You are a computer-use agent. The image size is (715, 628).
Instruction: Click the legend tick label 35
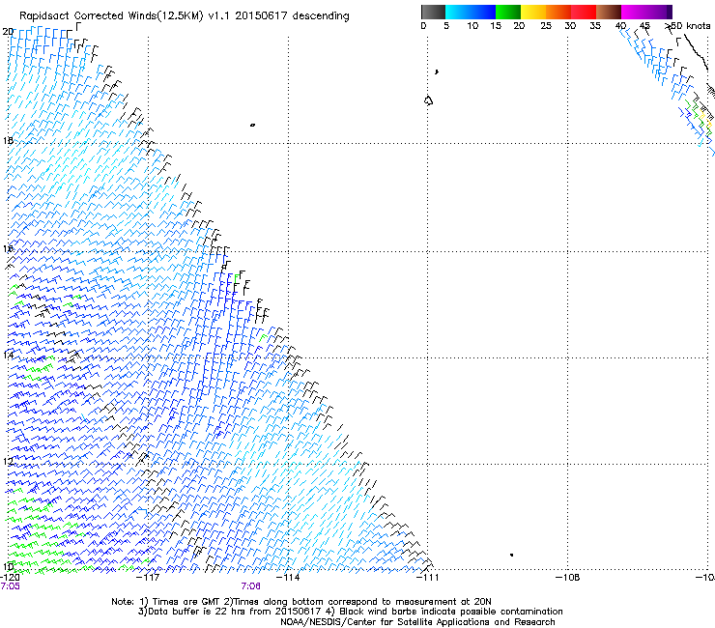595,26
